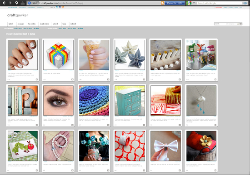This screenshot has width=250, height=175.
Task: Favorite the origami flowers card
Action: click(x=144, y=79)
